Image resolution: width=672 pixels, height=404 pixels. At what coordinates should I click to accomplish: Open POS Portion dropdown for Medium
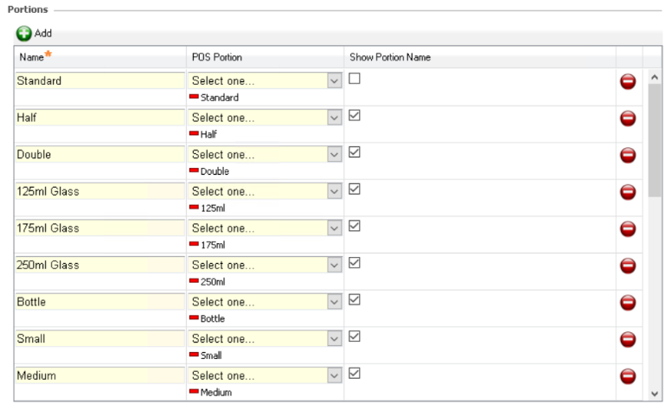pos(335,376)
